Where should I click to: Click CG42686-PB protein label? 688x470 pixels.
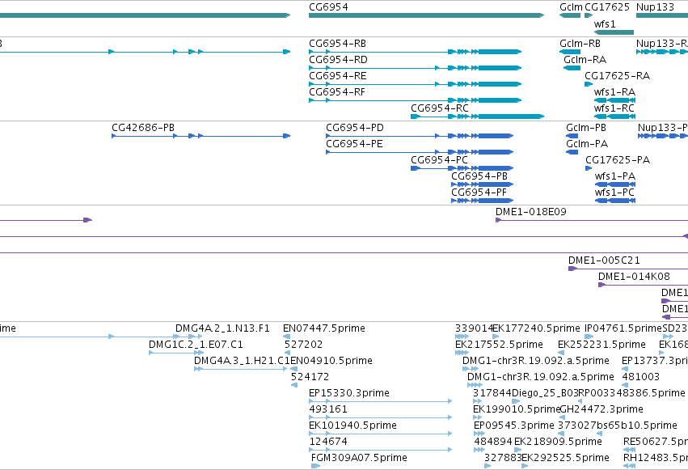(143, 128)
